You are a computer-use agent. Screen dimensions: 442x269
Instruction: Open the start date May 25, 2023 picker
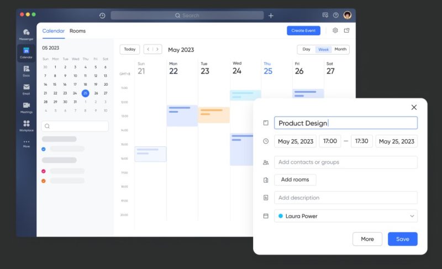tap(296, 141)
